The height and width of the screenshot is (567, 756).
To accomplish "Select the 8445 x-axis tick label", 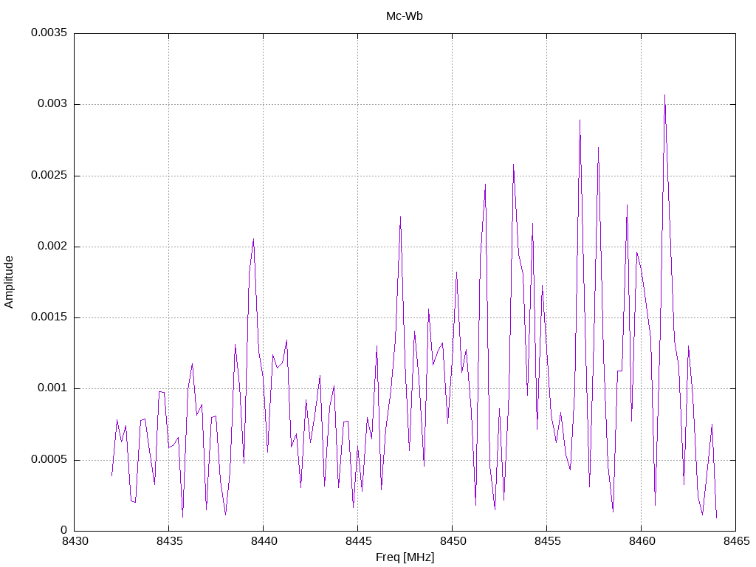I will [x=358, y=541].
